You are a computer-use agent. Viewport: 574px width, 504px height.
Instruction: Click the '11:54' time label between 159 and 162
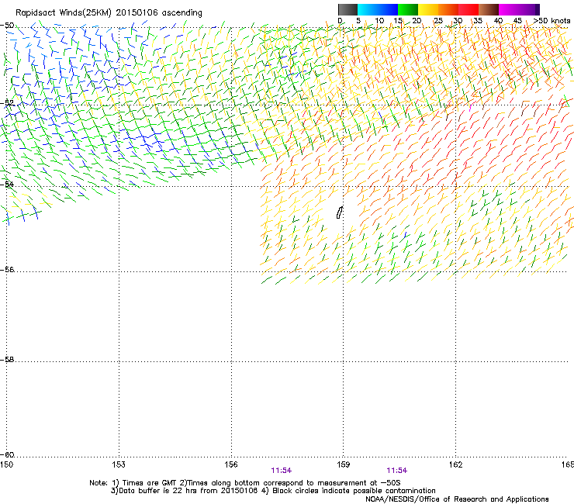397,471
